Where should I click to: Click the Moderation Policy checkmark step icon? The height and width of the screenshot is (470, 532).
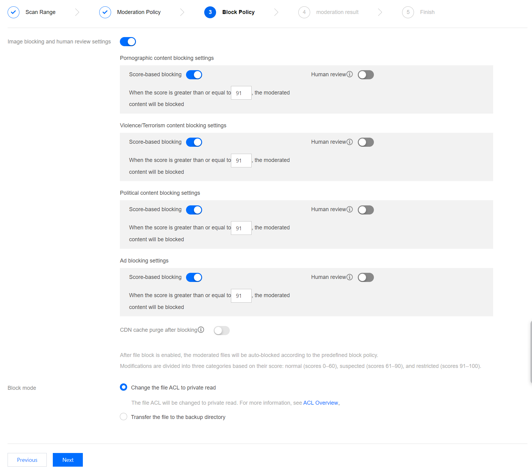click(x=105, y=12)
